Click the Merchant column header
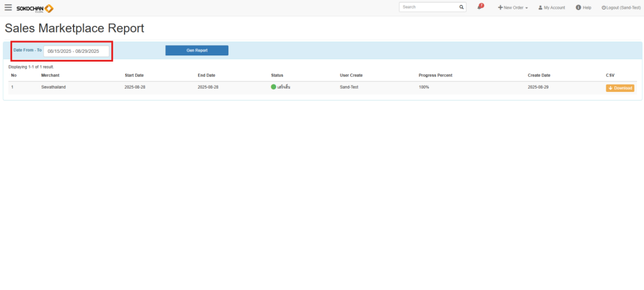Screen dimensions: 644x290 tap(50, 75)
